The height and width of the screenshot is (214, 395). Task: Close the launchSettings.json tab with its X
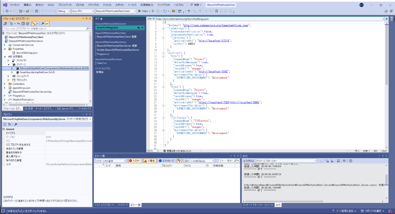pos(142,28)
